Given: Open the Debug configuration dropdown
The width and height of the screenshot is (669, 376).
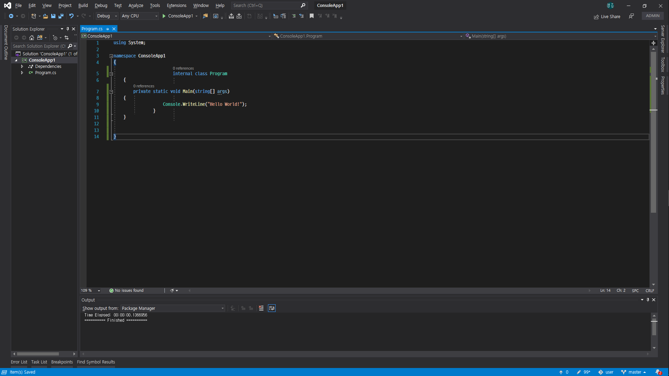Looking at the screenshot, I should (107, 16).
